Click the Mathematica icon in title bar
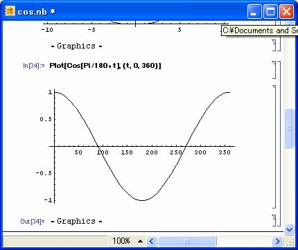The width and height of the screenshot is (298, 250). click(x=10, y=11)
